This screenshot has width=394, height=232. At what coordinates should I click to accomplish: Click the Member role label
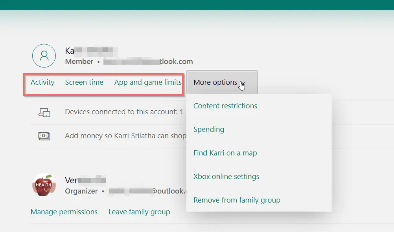point(79,62)
